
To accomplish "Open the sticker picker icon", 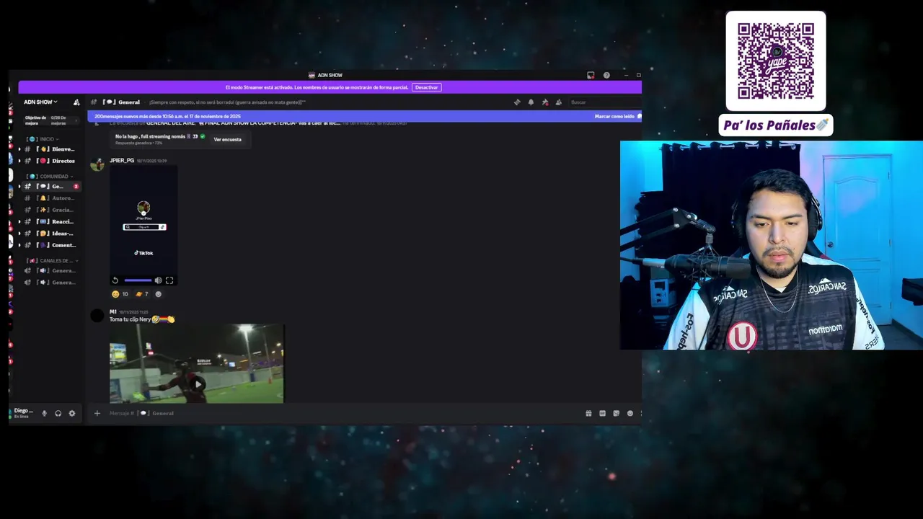I will [616, 413].
